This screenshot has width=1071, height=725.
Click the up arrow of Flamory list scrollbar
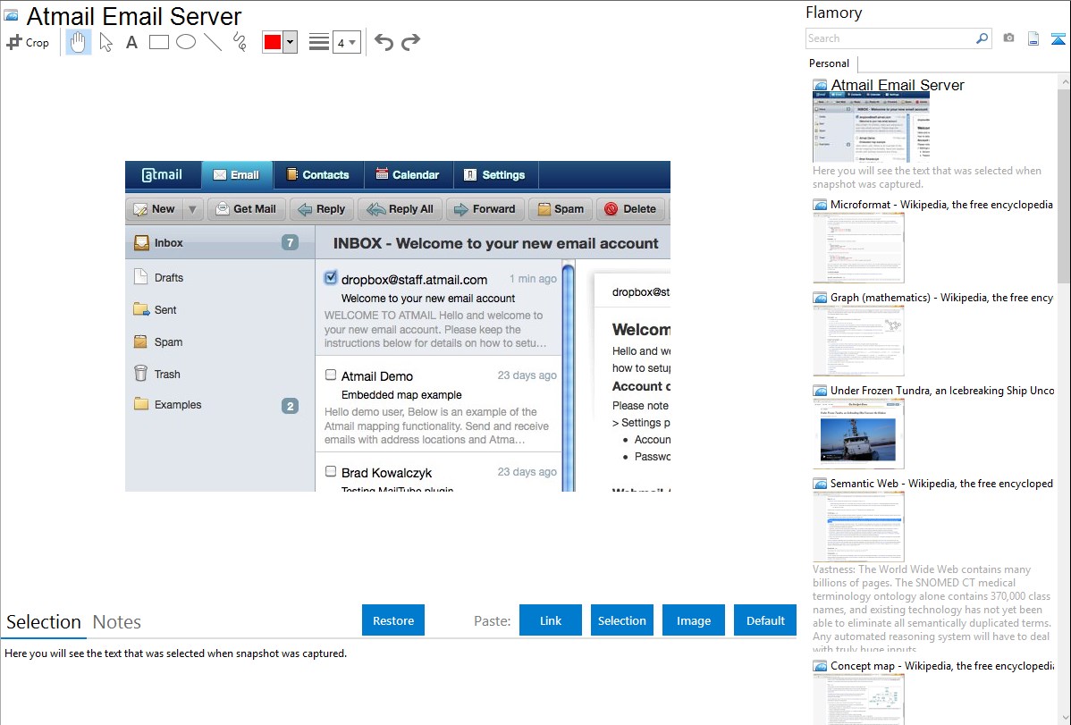click(x=1064, y=81)
